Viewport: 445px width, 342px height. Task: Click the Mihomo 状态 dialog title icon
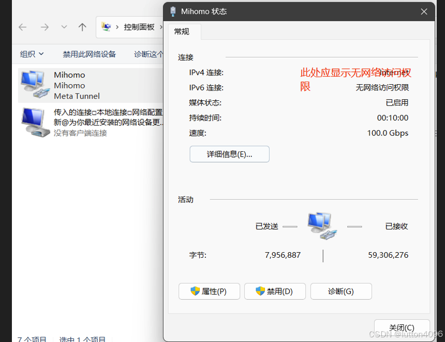[173, 11]
